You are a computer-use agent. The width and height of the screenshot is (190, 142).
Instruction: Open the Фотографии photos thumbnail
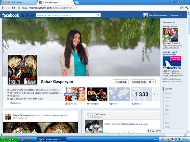click(97, 94)
